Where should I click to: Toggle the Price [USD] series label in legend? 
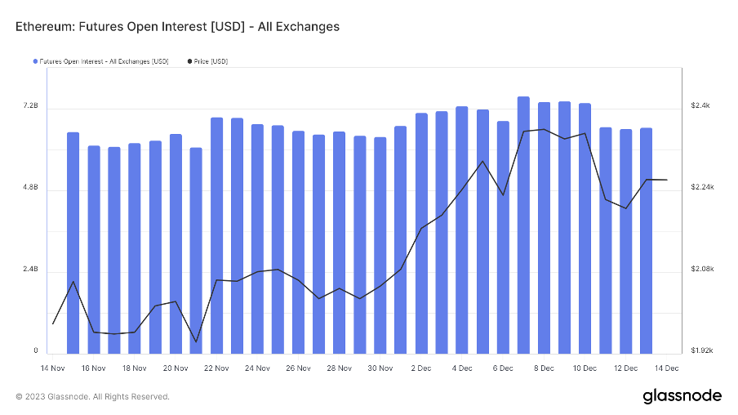pos(211,61)
